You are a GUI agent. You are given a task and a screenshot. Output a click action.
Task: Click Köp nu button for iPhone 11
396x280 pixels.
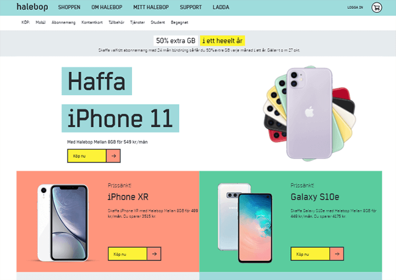point(87,156)
